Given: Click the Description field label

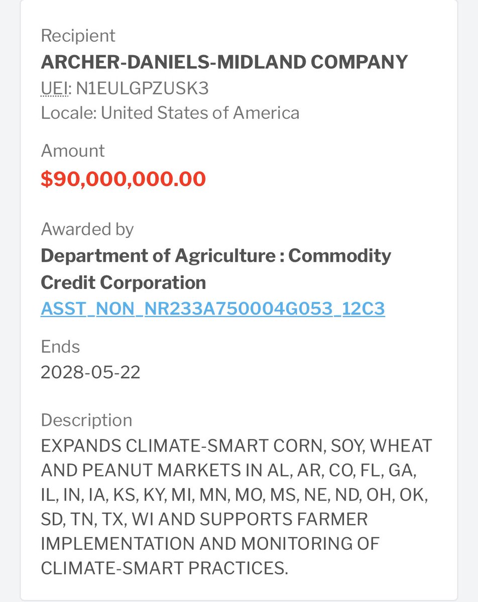Looking at the screenshot, I should tap(86, 420).
